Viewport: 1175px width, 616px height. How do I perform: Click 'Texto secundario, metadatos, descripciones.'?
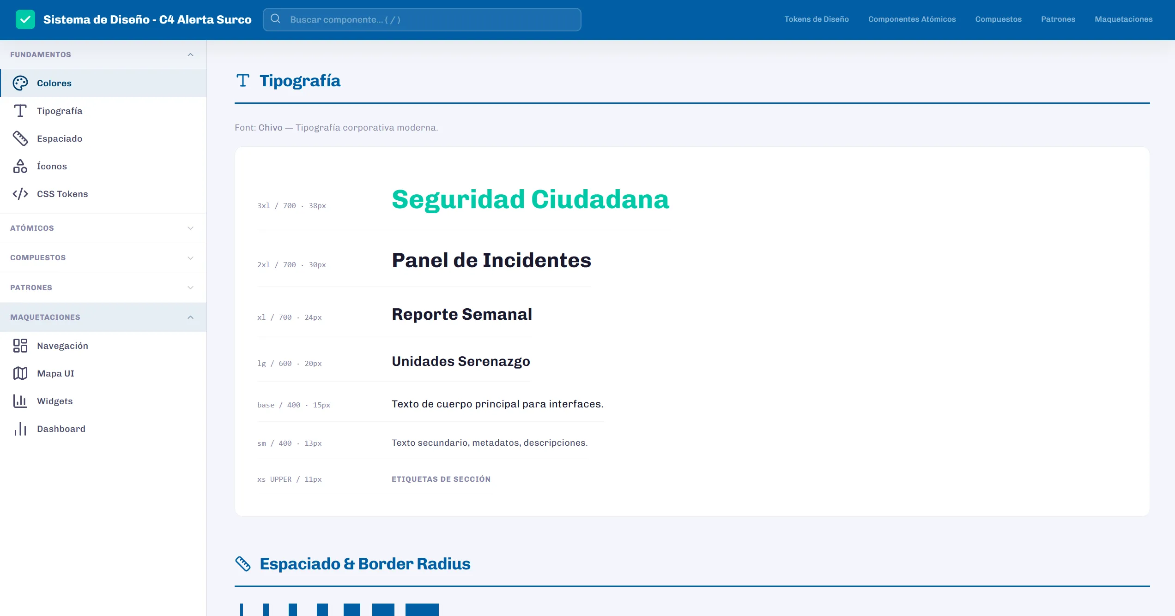[x=490, y=443]
